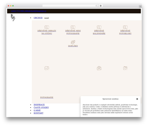Click the picture icon above Fotografie
148x126 pixels.
47,68
